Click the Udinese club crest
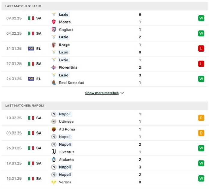 click(54, 122)
